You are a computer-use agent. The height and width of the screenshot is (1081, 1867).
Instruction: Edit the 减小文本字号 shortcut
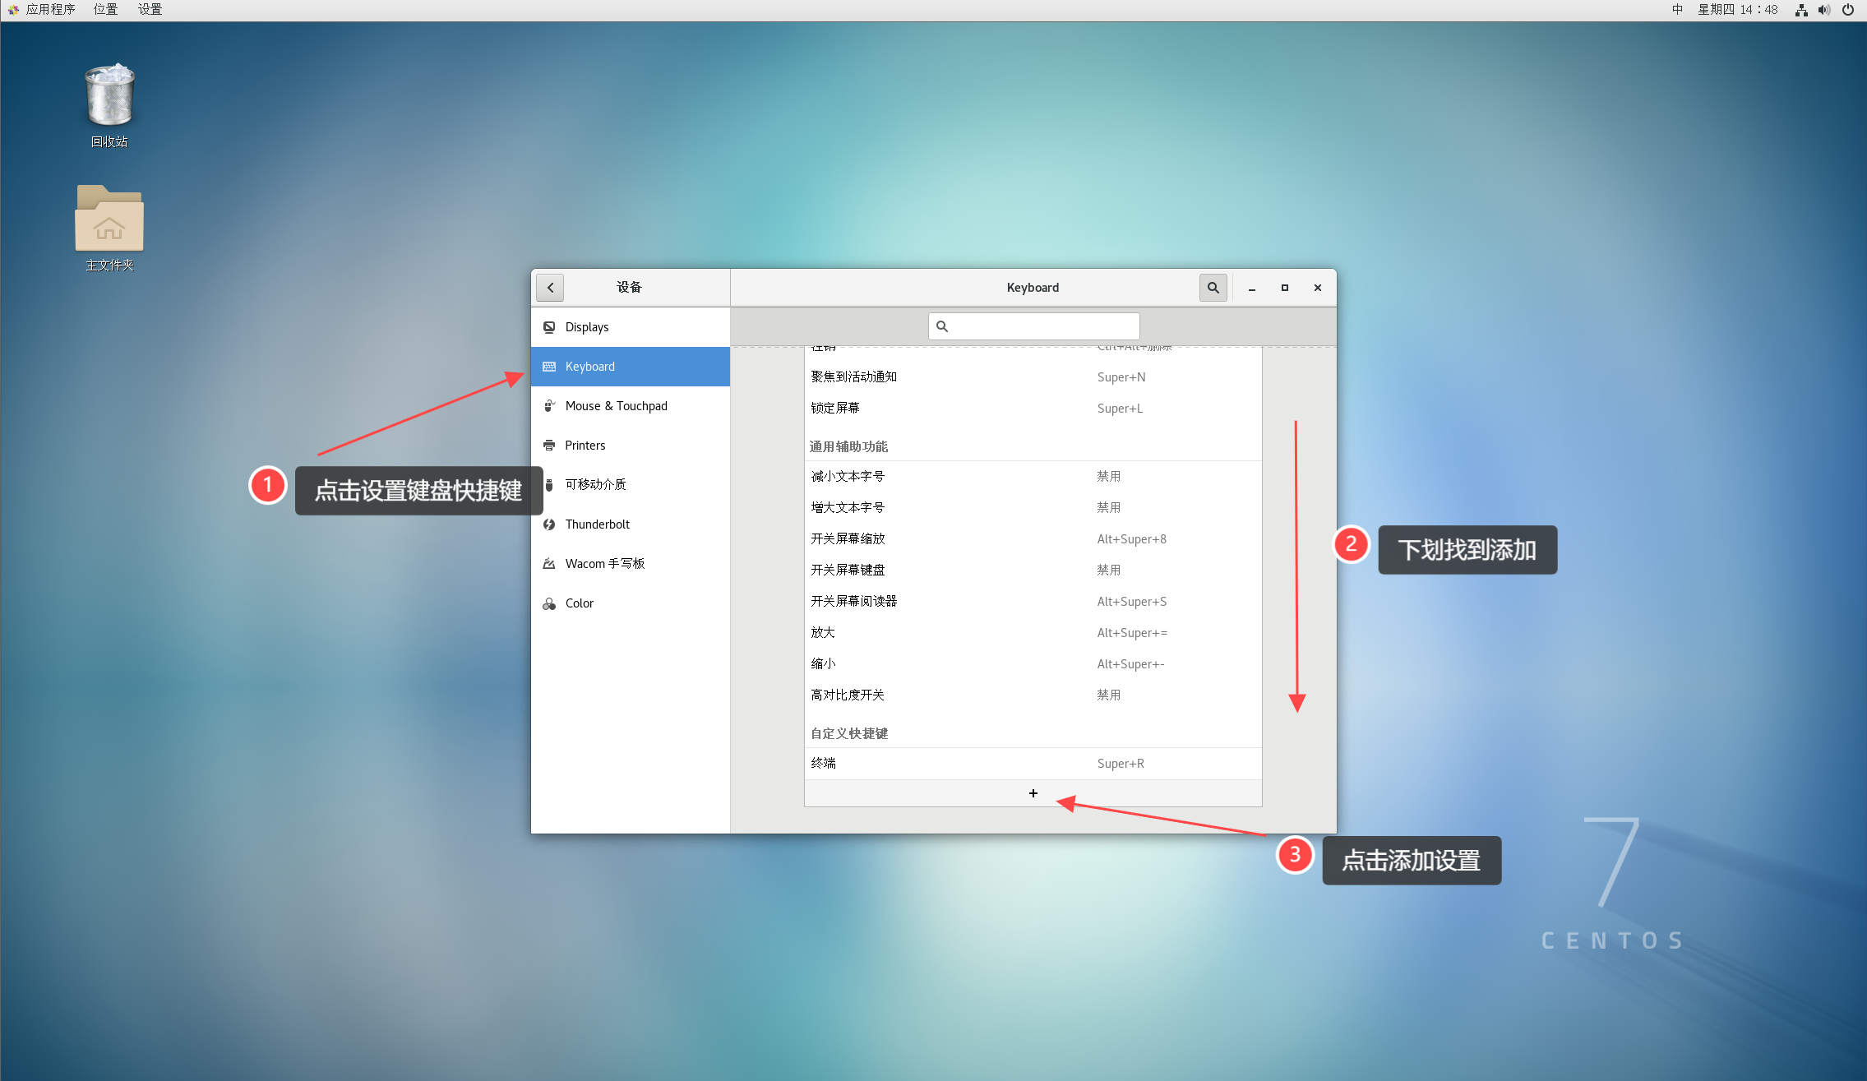click(x=1033, y=477)
